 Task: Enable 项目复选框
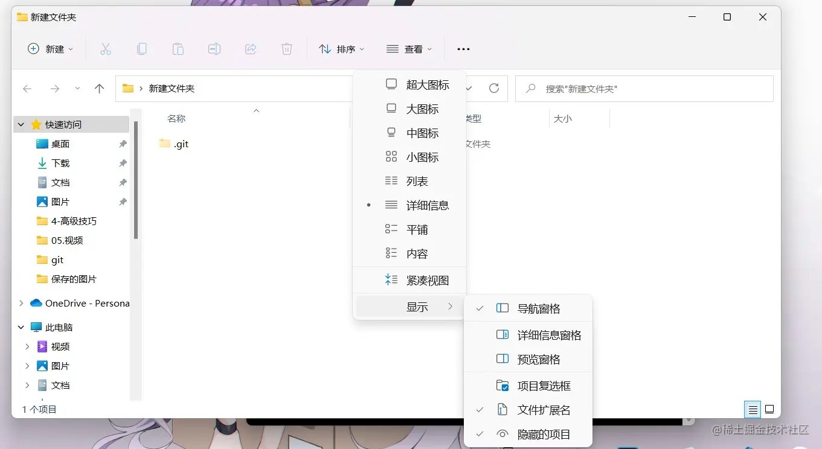point(542,384)
